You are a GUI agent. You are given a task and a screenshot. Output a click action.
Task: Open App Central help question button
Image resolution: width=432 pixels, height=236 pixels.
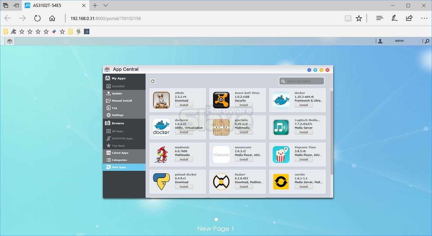[315, 70]
